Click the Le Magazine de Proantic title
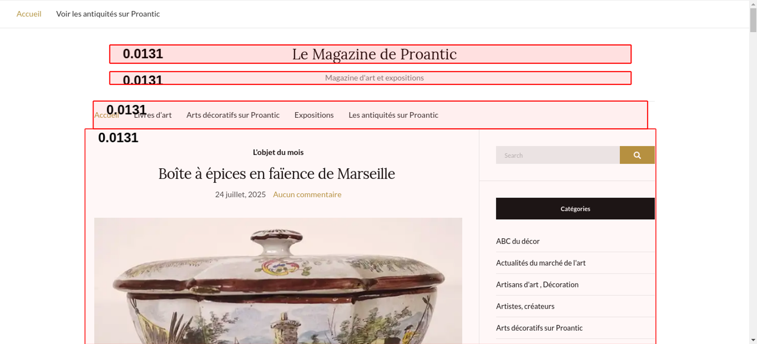Viewport: 757px width, 344px height. pos(374,54)
